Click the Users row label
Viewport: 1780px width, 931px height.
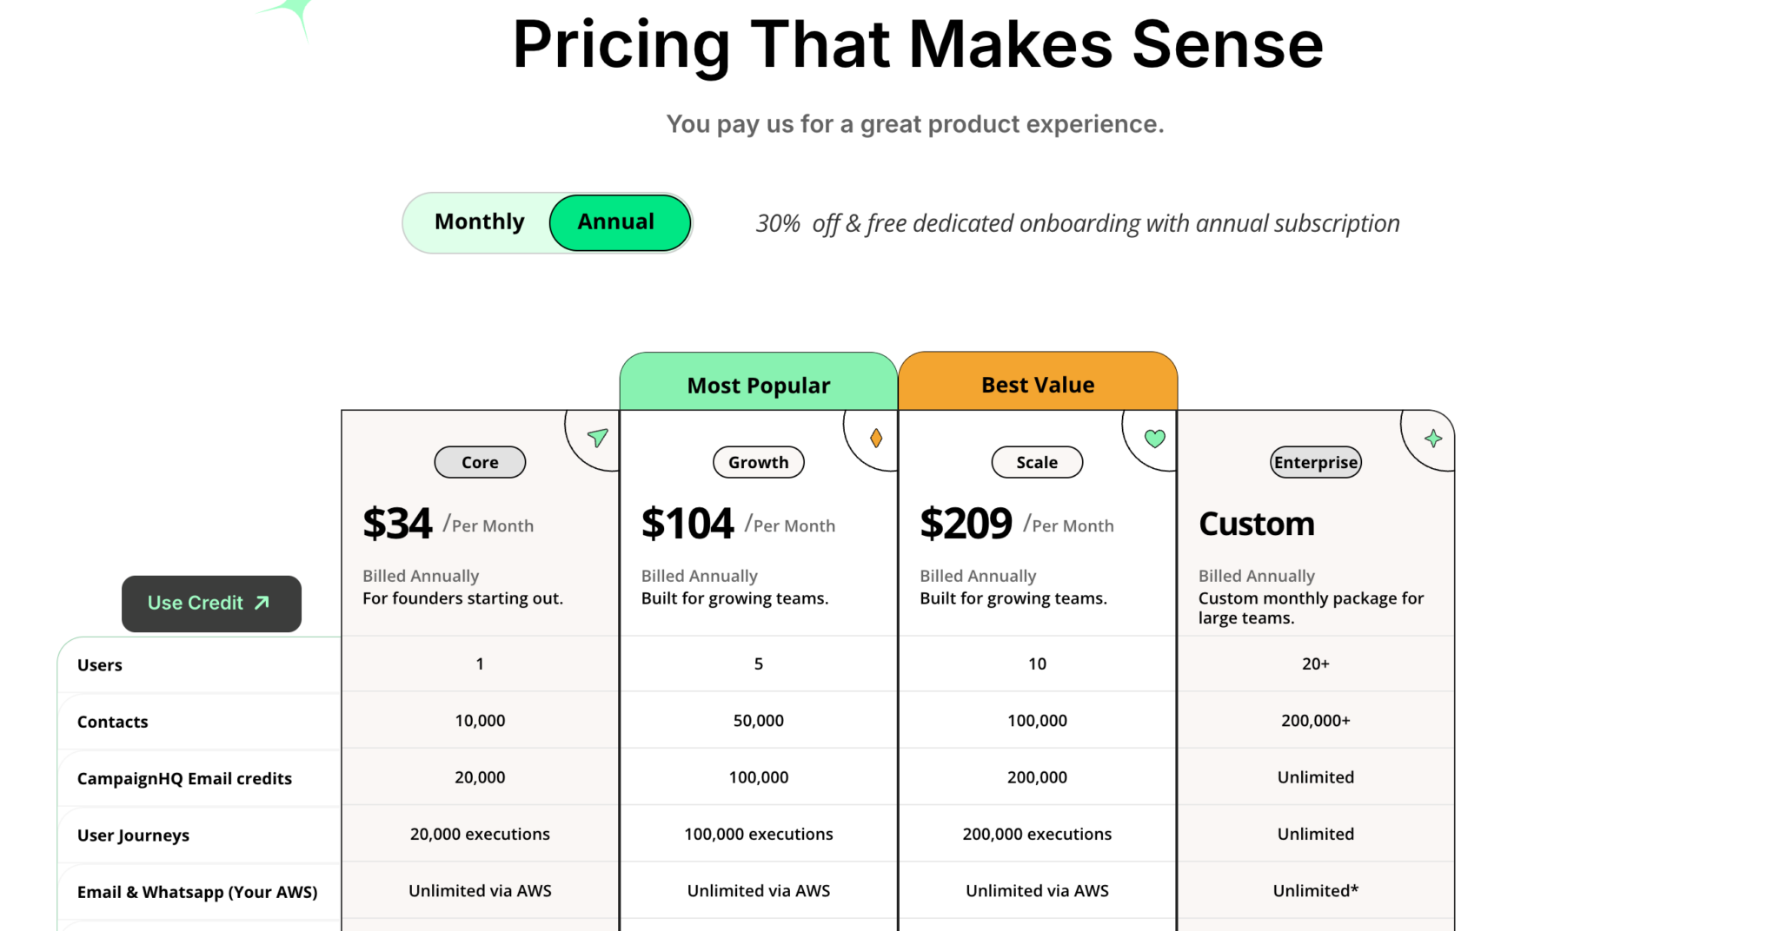pyautogui.click(x=99, y=664)
